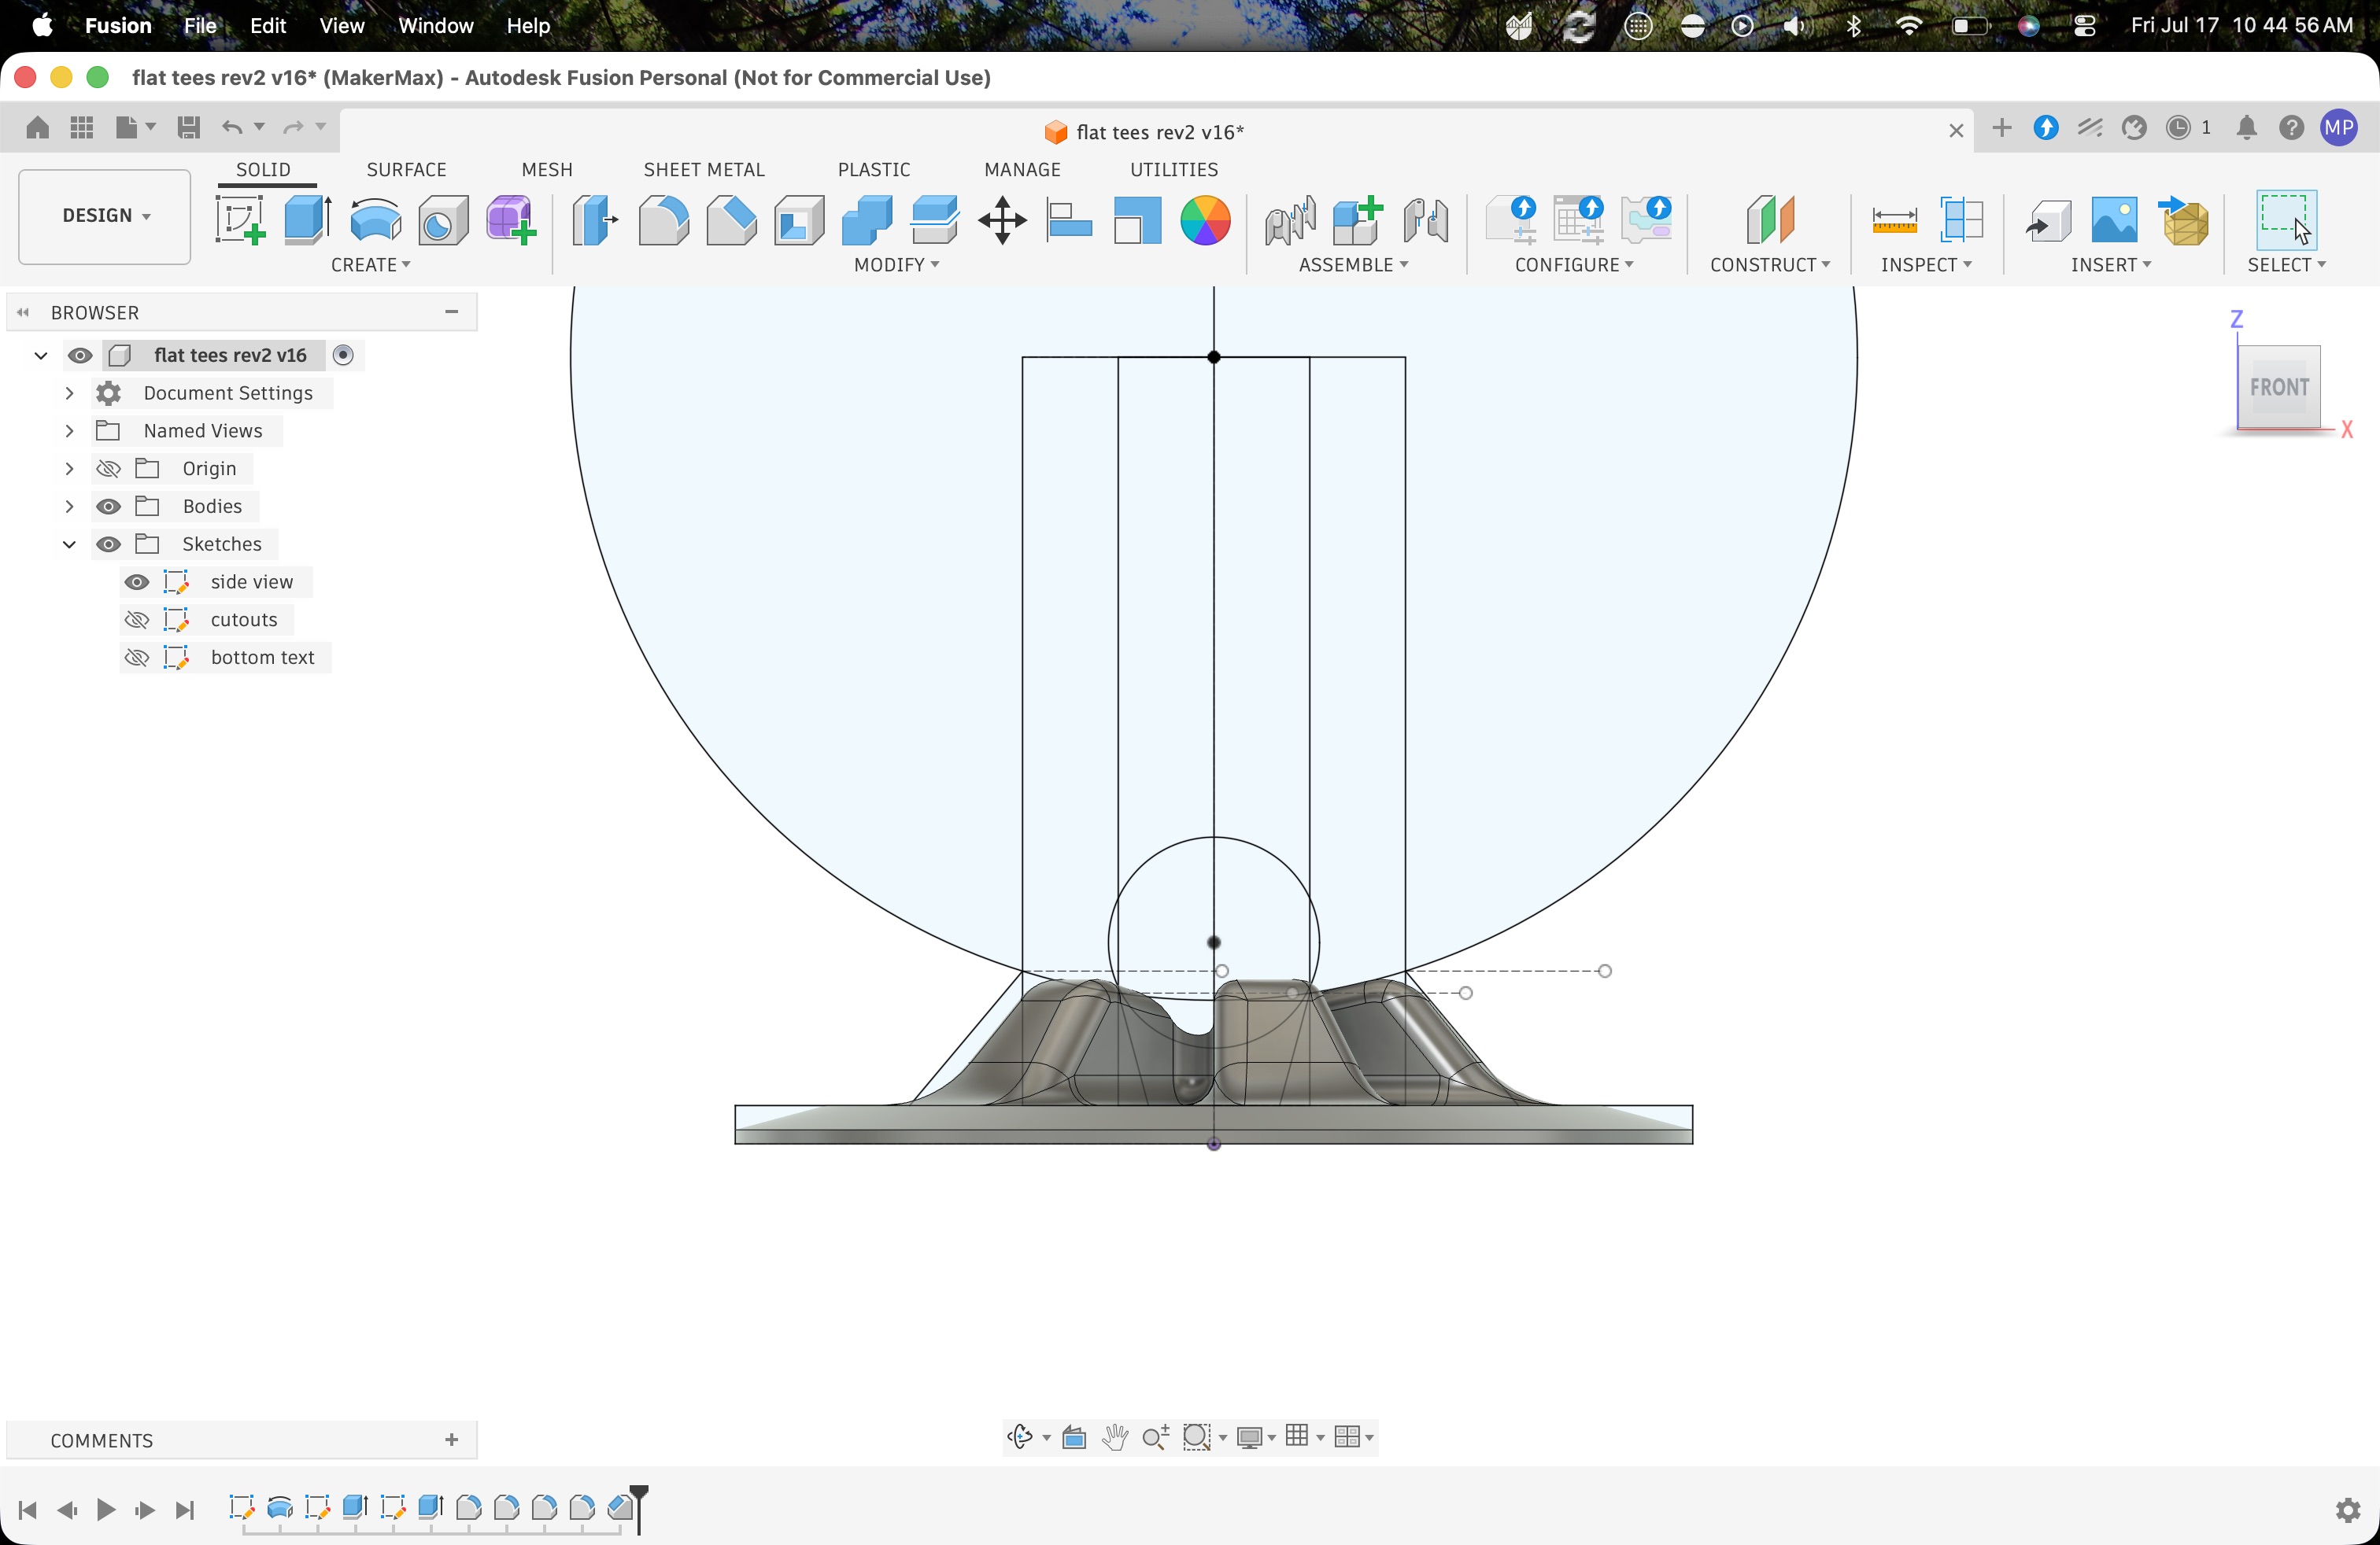Jump to the timeline beginning
Image resolution: width=2380 pixels, height=1545 pixels.
pyautogui.click(x=28, y=1509)
